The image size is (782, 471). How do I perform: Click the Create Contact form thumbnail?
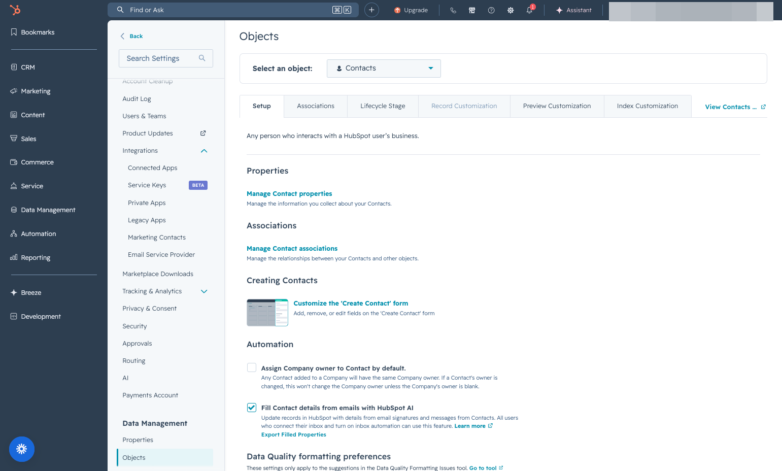click(x=267, y=313)
